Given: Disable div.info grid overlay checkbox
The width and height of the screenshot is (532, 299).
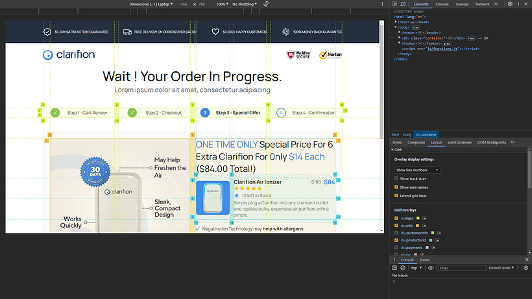Looking at the screenshot, I should point(396,226).
